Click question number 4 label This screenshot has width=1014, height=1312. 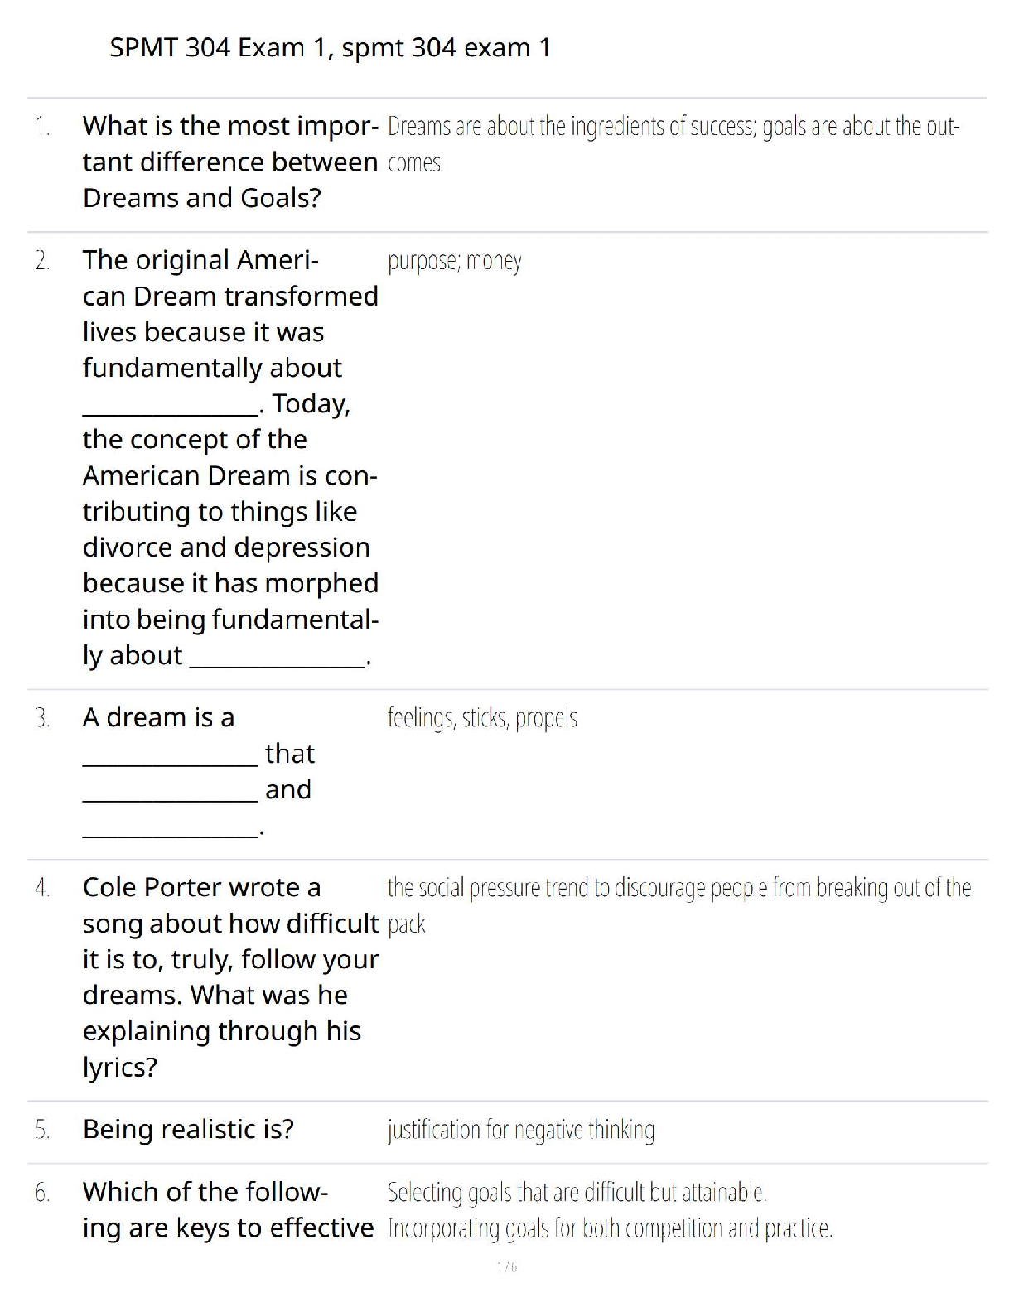[x=43, y=889]
